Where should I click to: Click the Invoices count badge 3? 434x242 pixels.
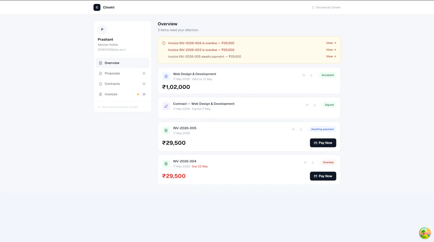pos(144,94)
